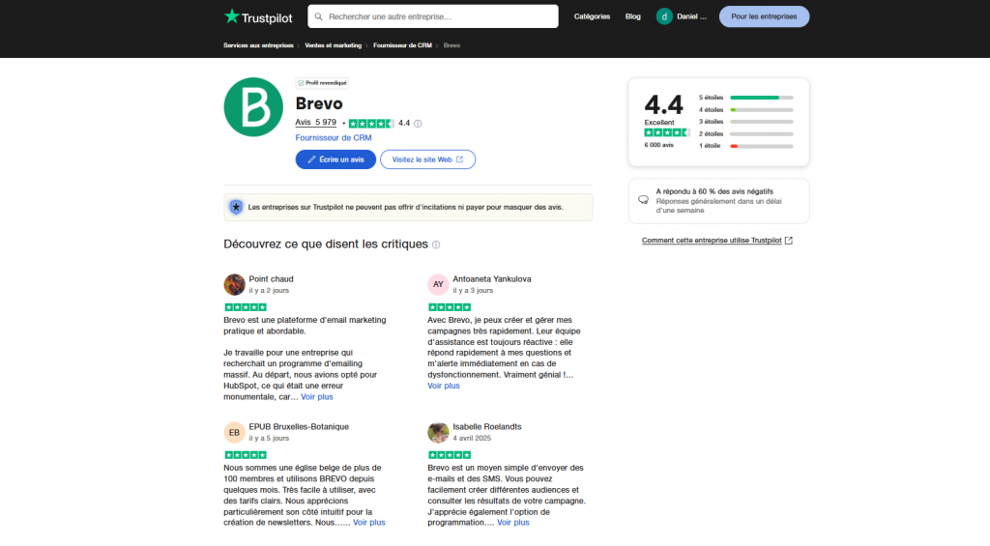Click the speech bubble reply icon

click(643, 200)
